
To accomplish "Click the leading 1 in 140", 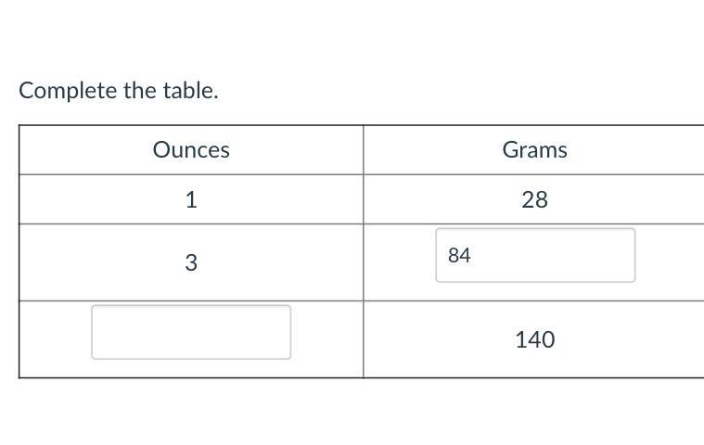I will 520,339.
